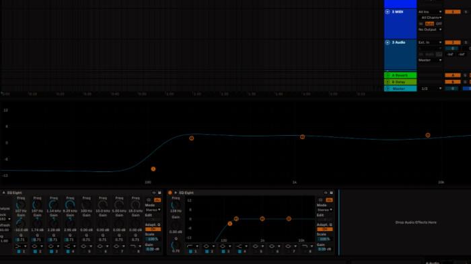
Task: Select node 3 in second EQ Eight graph
Action: pos(262,219)
